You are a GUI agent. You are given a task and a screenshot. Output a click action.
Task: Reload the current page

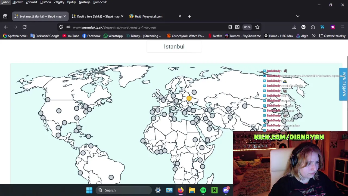pyautogui.click(x=24, y=27)
